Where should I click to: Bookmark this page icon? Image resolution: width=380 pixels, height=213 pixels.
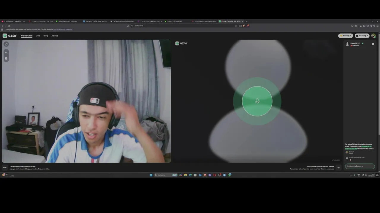pyautogui.click(x=128, y=26)
